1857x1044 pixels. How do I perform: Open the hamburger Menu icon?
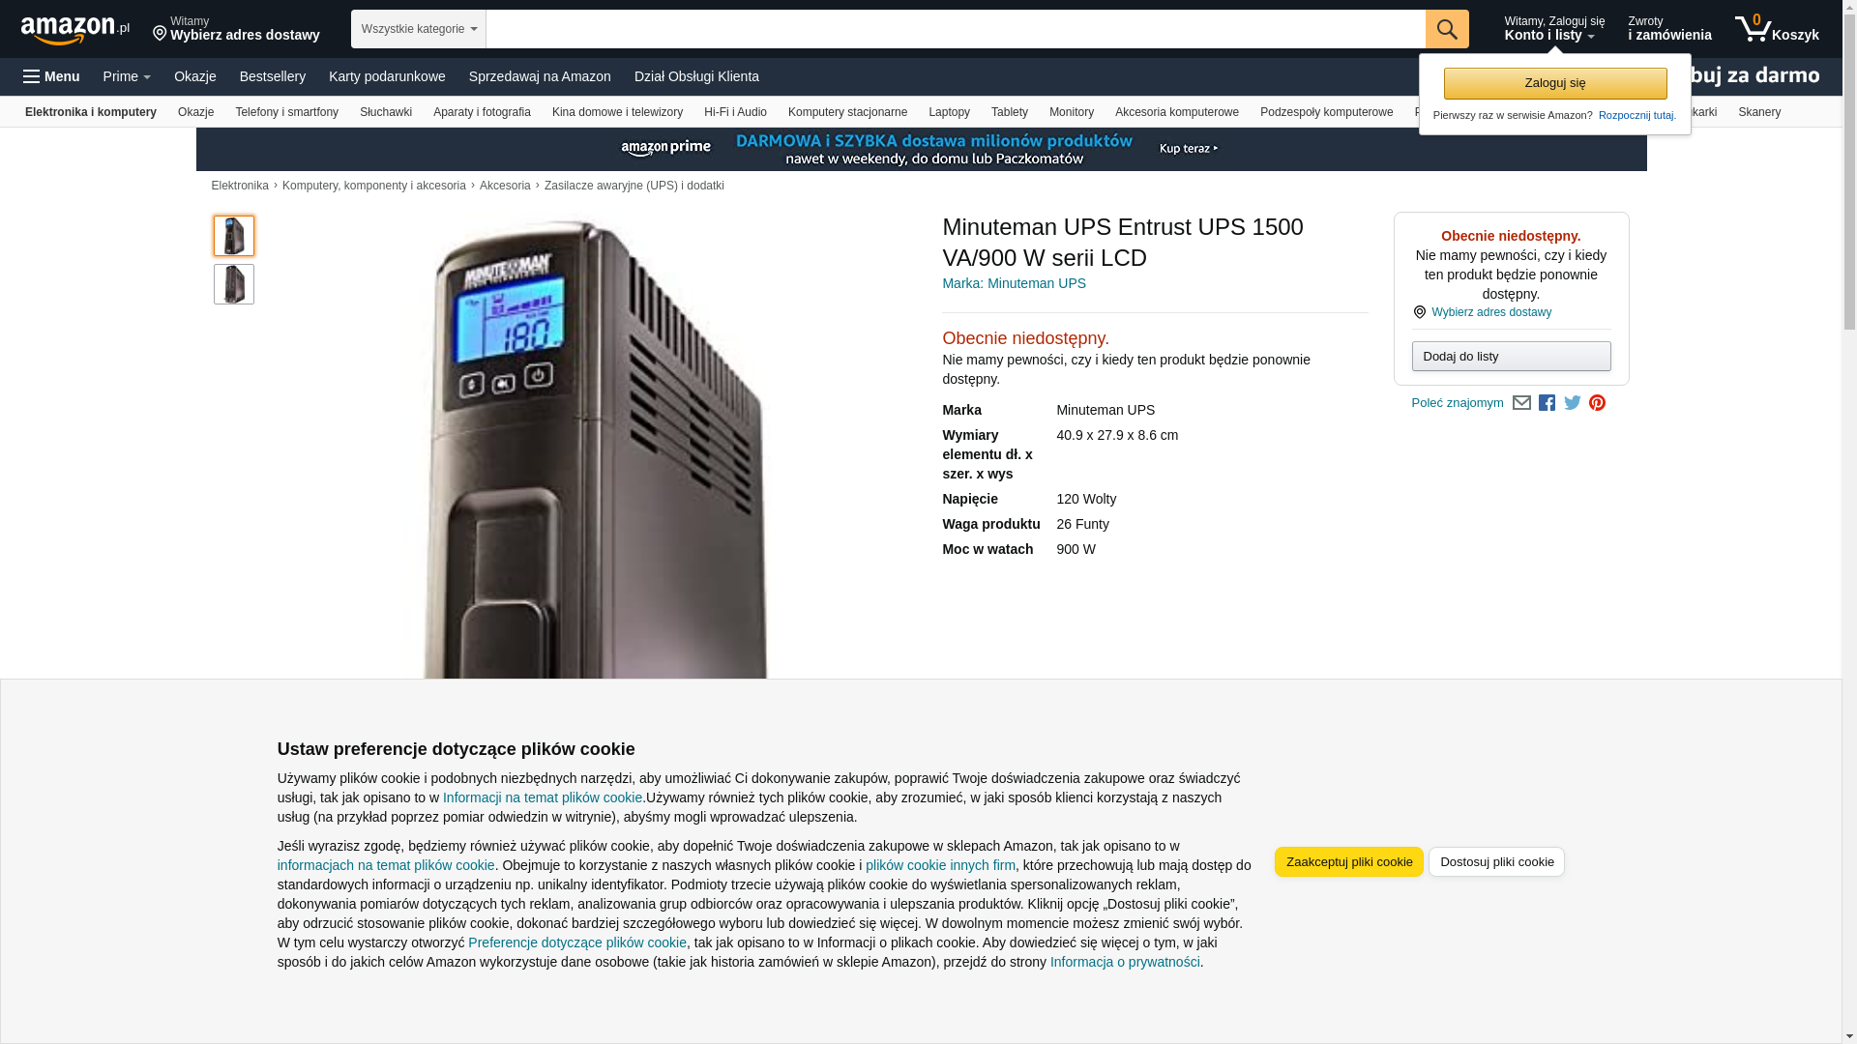click(x=51, y=76)
